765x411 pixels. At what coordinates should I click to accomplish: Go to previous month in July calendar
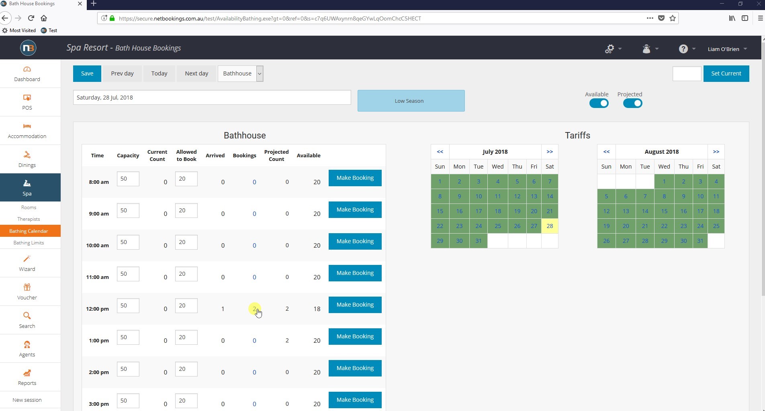pos(440,152)
